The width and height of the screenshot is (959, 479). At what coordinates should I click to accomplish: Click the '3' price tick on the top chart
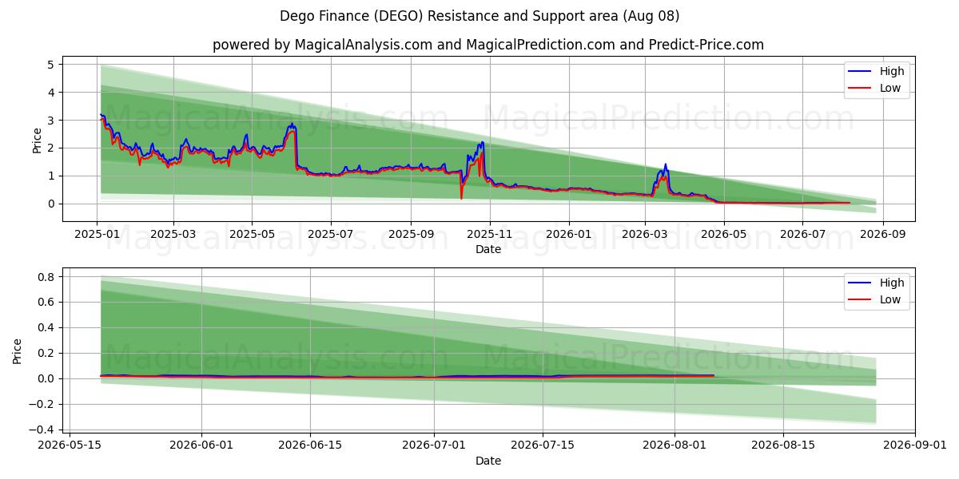point(50,120)
